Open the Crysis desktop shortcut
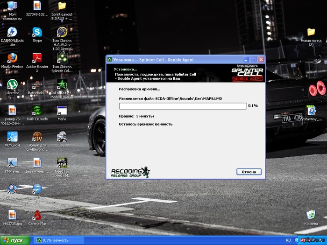 tap(62, 137)
